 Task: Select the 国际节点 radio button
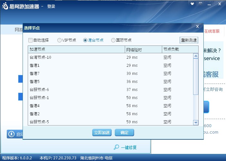tap(113, 40)
